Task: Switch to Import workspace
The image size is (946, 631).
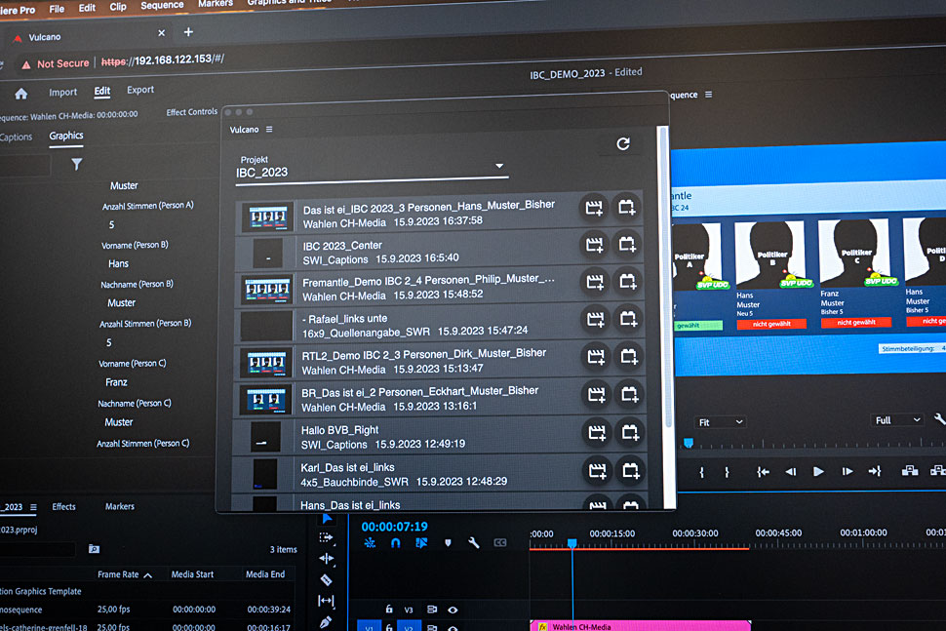Action: 62,92
